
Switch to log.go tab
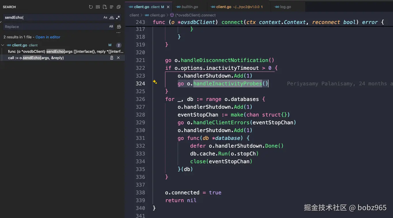click(288, 7)
